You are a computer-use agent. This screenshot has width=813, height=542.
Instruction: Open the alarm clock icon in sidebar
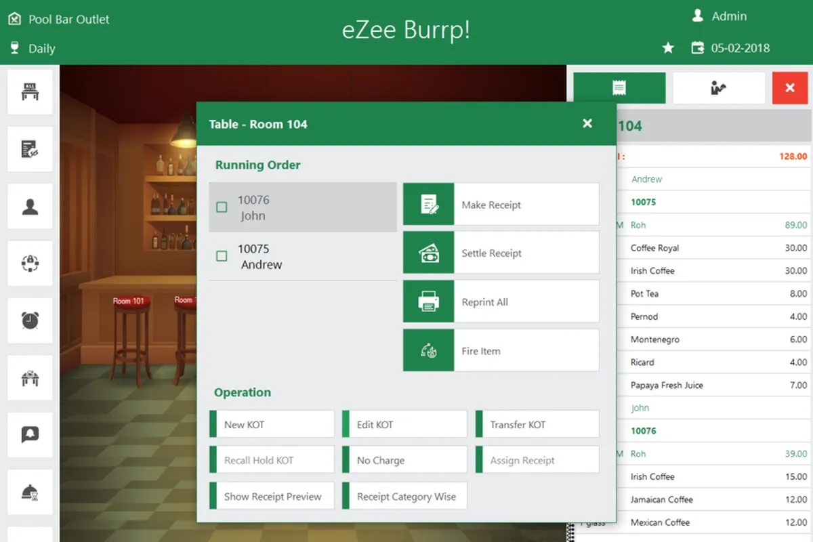(30, 320)
